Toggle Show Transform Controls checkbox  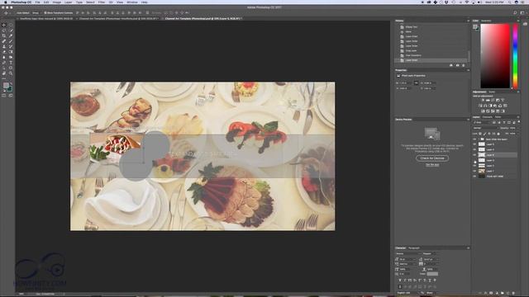pyautogui.click(x=45, y=13)
